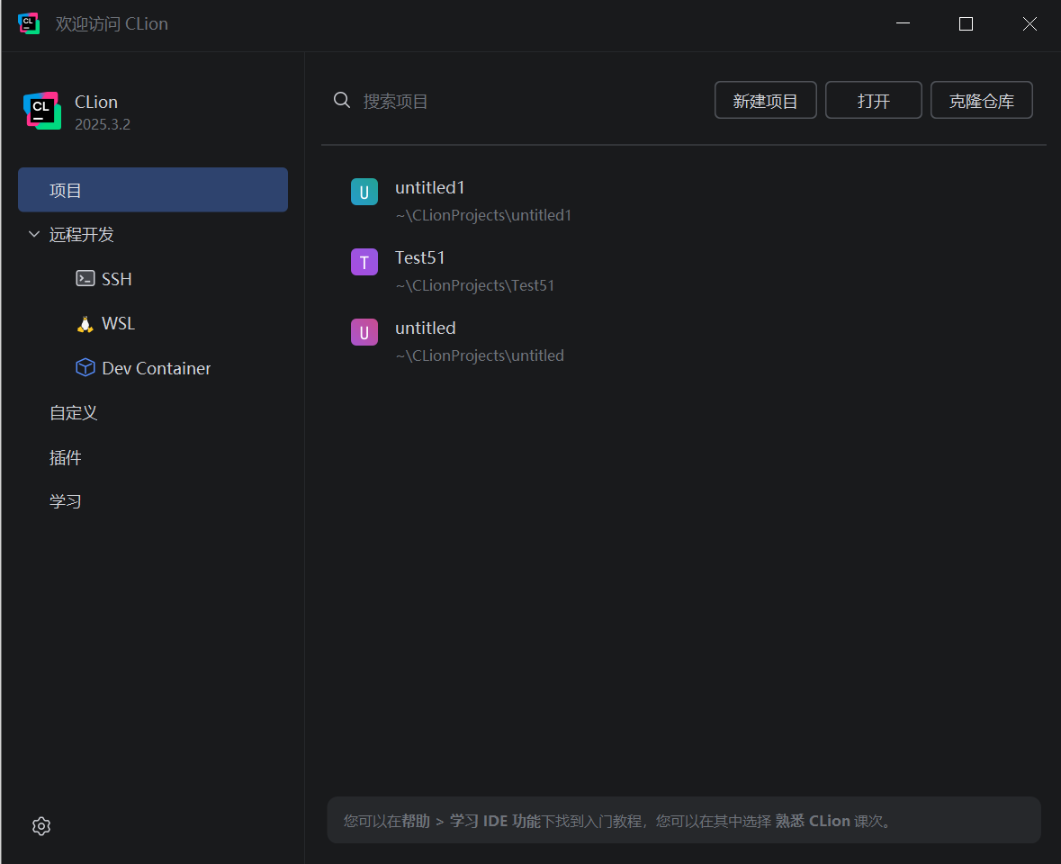Click the settings gear at bottom left
The height and width of the screenshot is (864, 1061).
click(x=41, y=825)
